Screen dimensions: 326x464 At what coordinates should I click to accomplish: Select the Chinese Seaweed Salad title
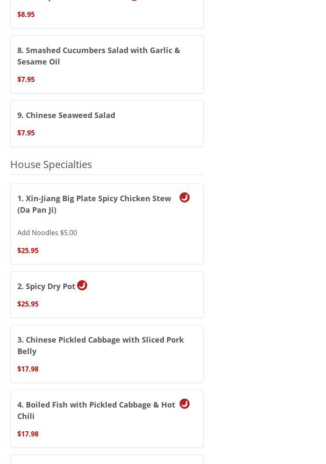point(66,115)
